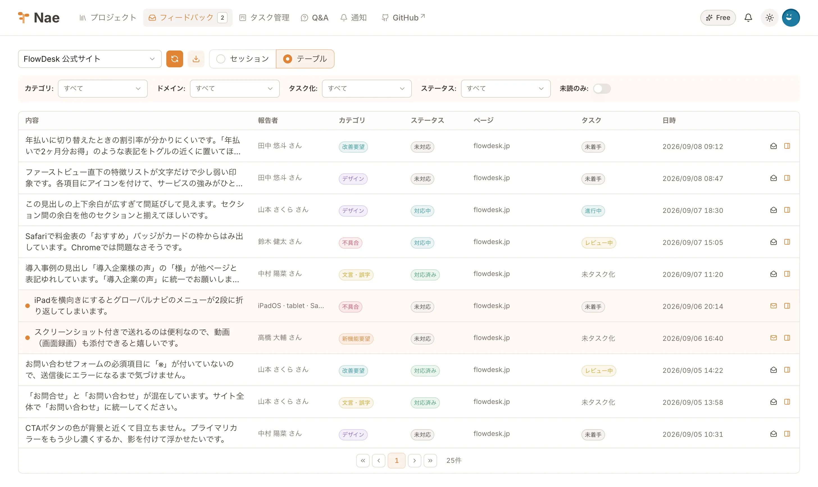Go to previous page of results
The height and width of the screenshot is (487, 818).
[378, 460]
